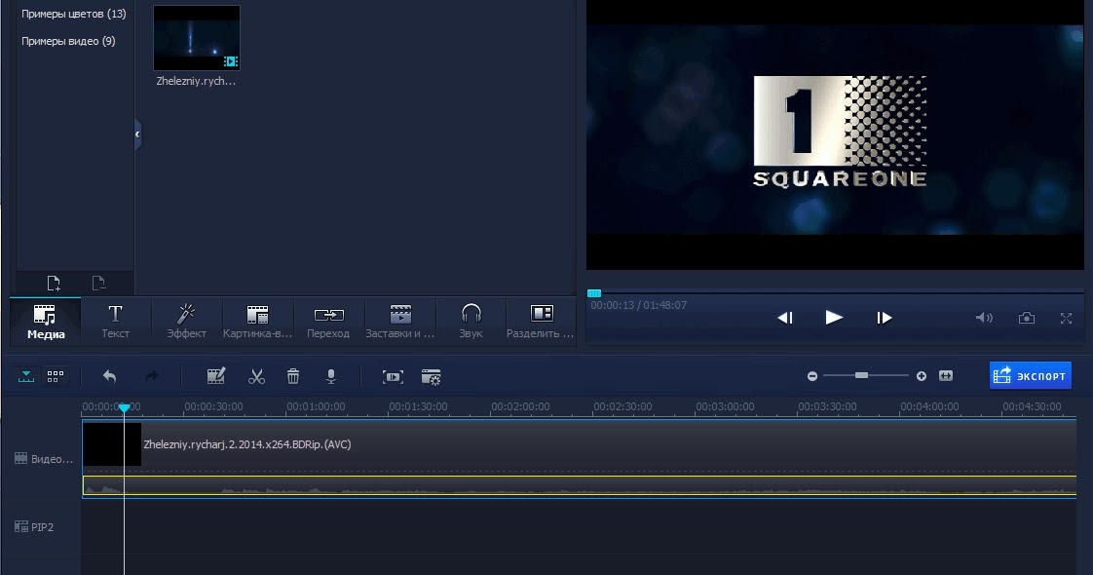The width and height of the screenshot is (1093, 575).
Task: Select Примеры цветов (13) category
Action: [x=74, y=14]
